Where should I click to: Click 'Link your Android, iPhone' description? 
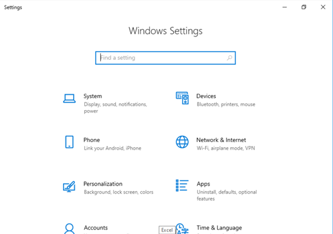pos(112,148)
